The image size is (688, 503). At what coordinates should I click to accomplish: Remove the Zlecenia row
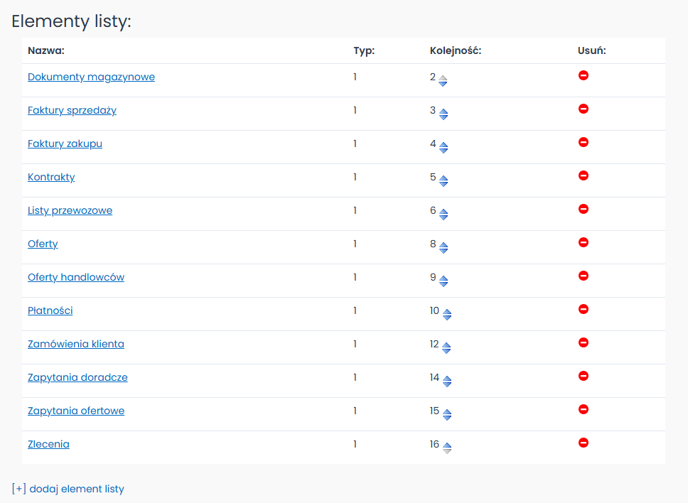[x=583, y=443]
